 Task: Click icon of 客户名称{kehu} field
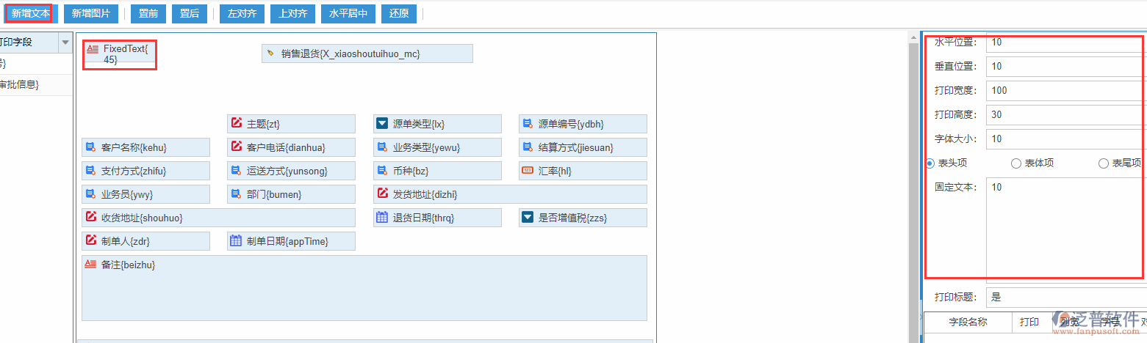(90, 147)
